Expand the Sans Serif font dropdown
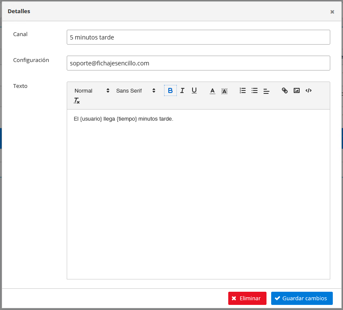 pos(136,90)
